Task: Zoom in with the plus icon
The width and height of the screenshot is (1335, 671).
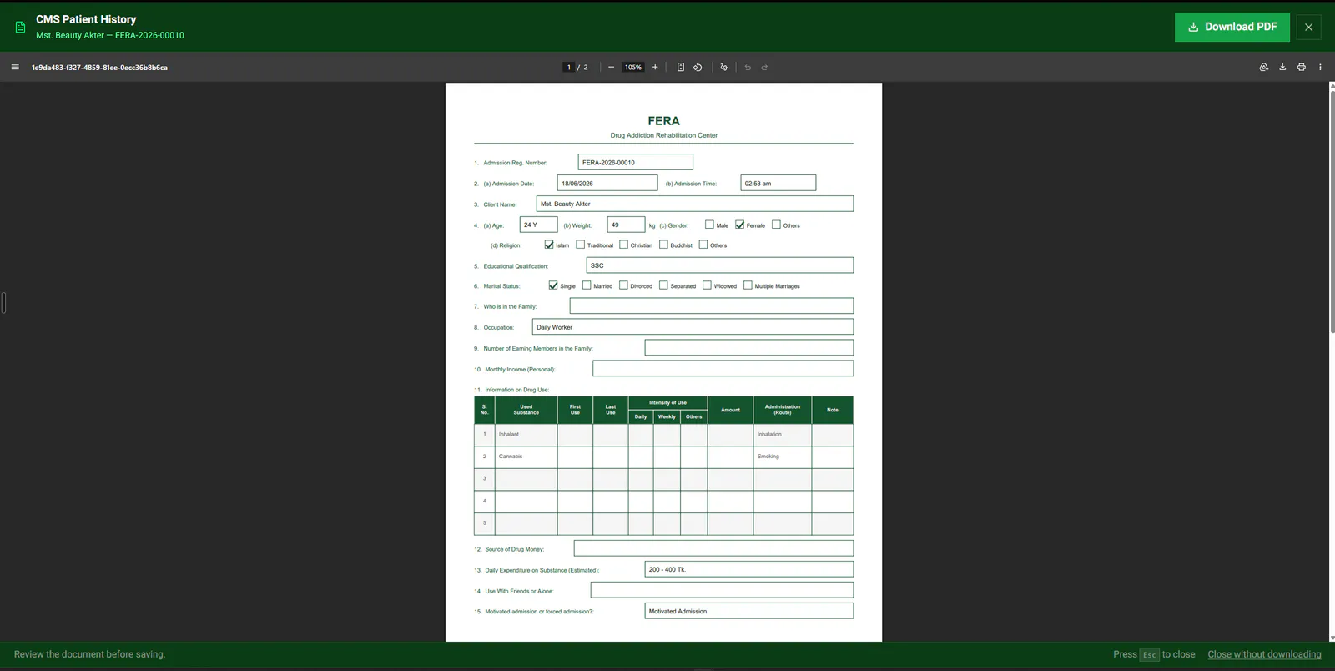Action: pyautogui.click(x=655, y=67)
